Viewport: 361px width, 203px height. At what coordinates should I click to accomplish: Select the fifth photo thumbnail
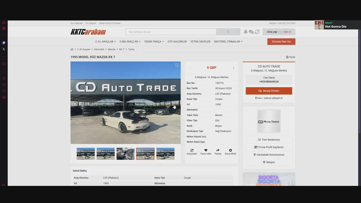165,154
